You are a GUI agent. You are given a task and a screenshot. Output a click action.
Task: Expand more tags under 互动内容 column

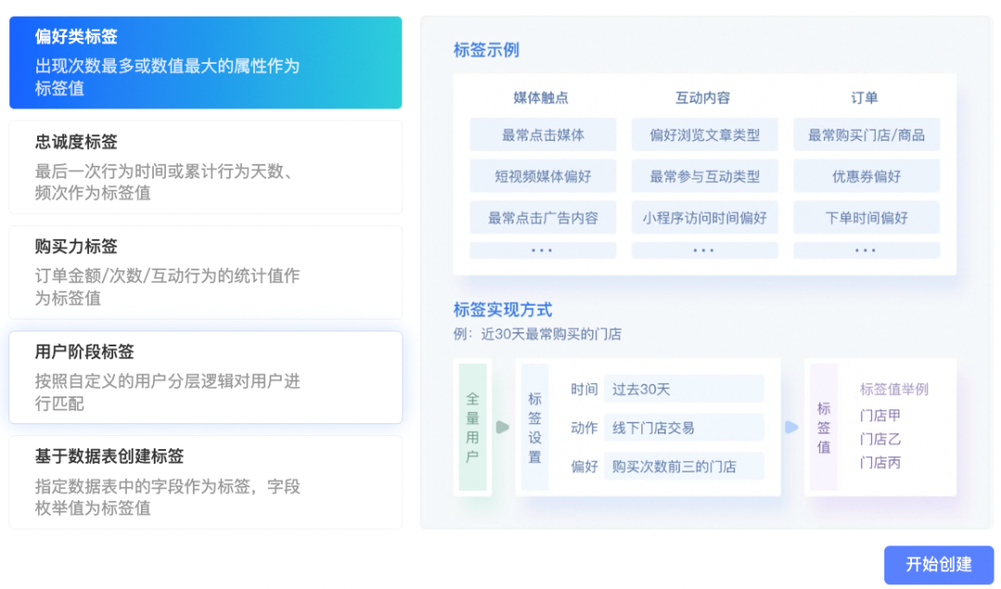704,250
